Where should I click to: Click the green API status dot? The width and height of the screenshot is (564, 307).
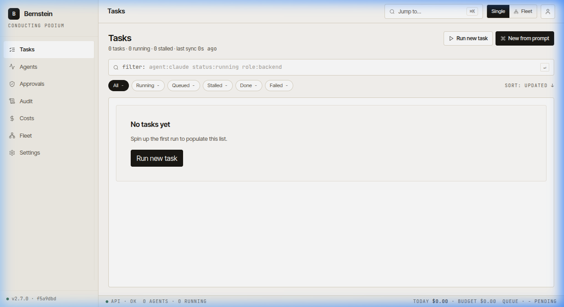tap(107, 302)
